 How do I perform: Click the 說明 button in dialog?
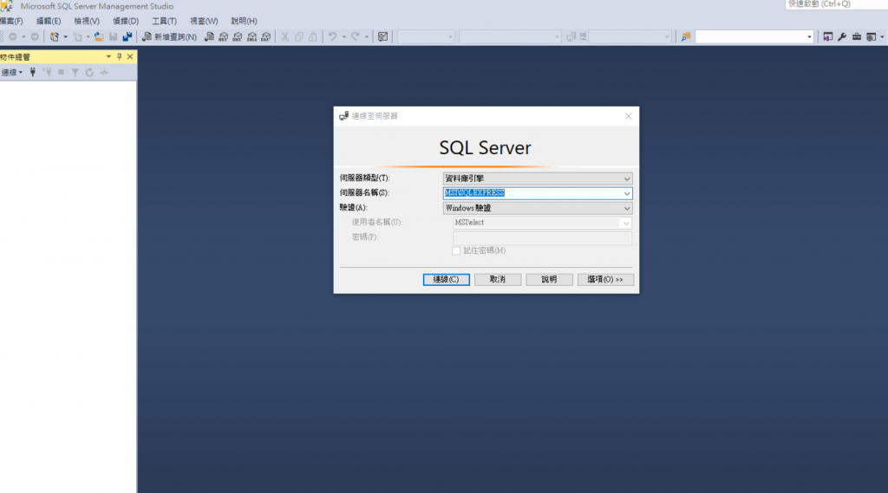pos(549,280)
